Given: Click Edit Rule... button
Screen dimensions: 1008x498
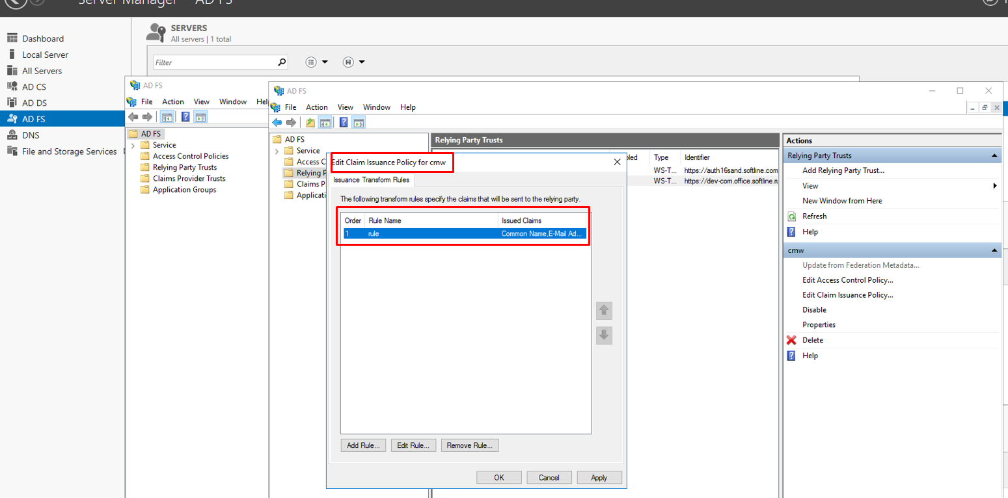Looking at the screenshot, I should (413, 445).
